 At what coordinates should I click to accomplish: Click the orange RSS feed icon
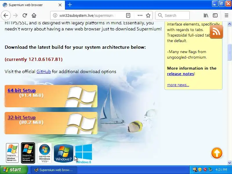point(216,32)
